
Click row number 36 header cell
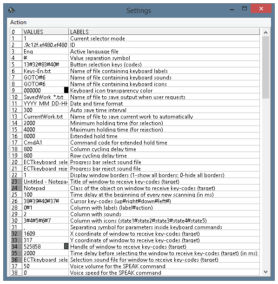[16, 259]
